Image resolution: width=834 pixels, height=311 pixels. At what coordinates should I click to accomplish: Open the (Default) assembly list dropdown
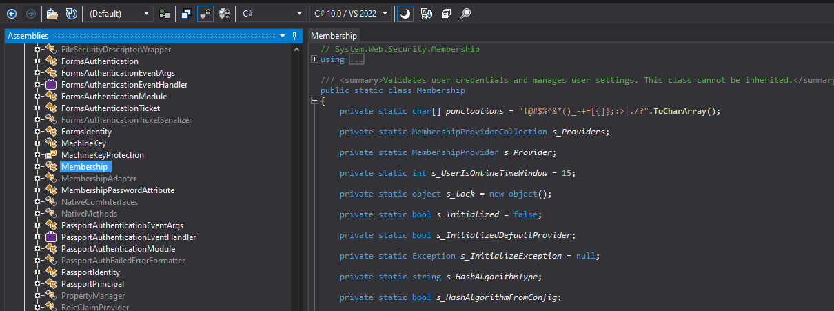point(120,13)
